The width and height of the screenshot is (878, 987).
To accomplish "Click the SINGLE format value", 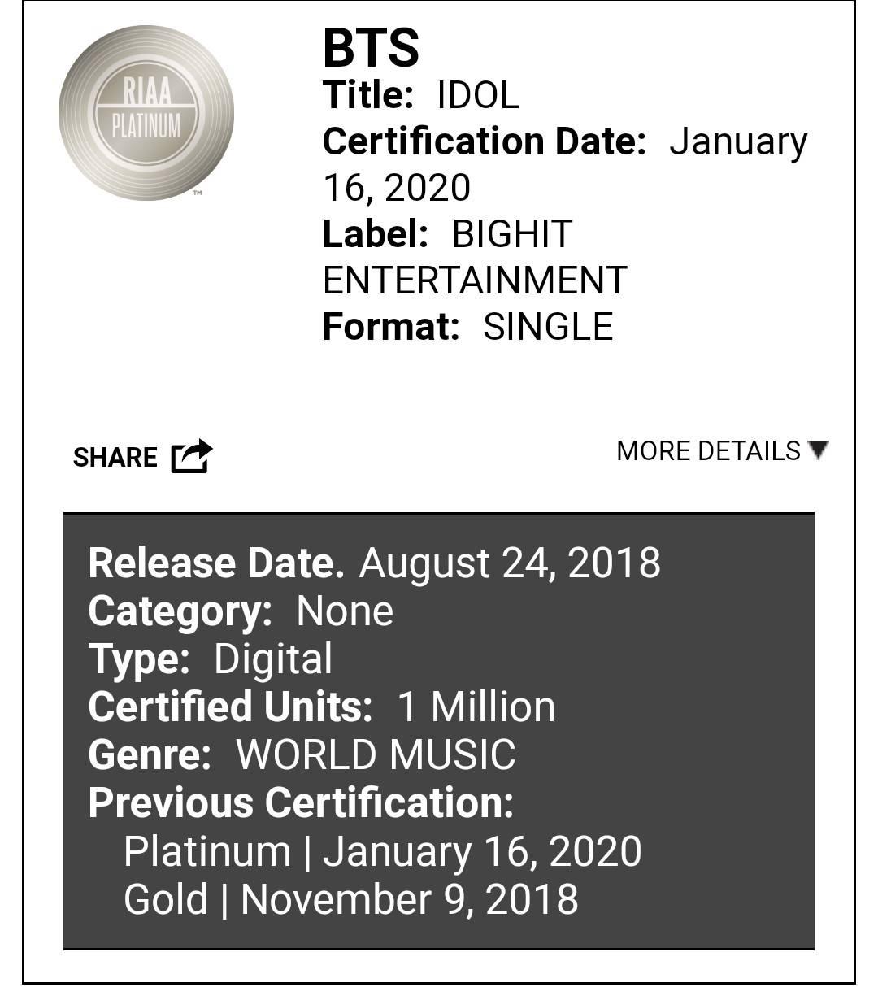I will pos(548,327).
